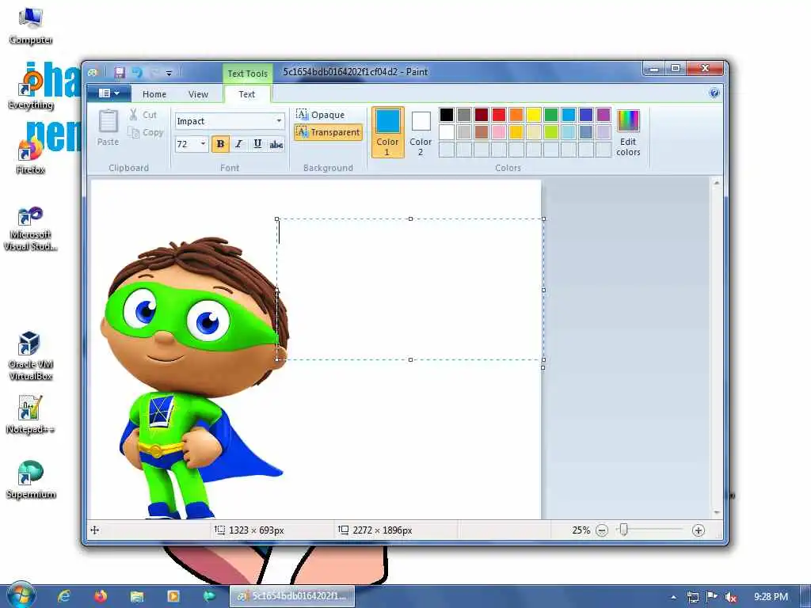Viewport: 811px width, 608px height.
Task: Toggle Underline formatting
Action: [257, 144]
